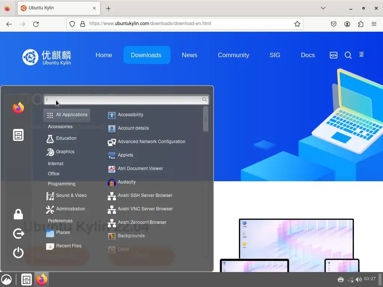Screen dimensions: 383x287
Task: Select the Preferences category
Action: point(60,221)
